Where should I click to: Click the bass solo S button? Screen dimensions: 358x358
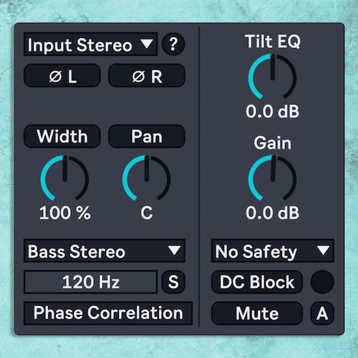[173, 282]
